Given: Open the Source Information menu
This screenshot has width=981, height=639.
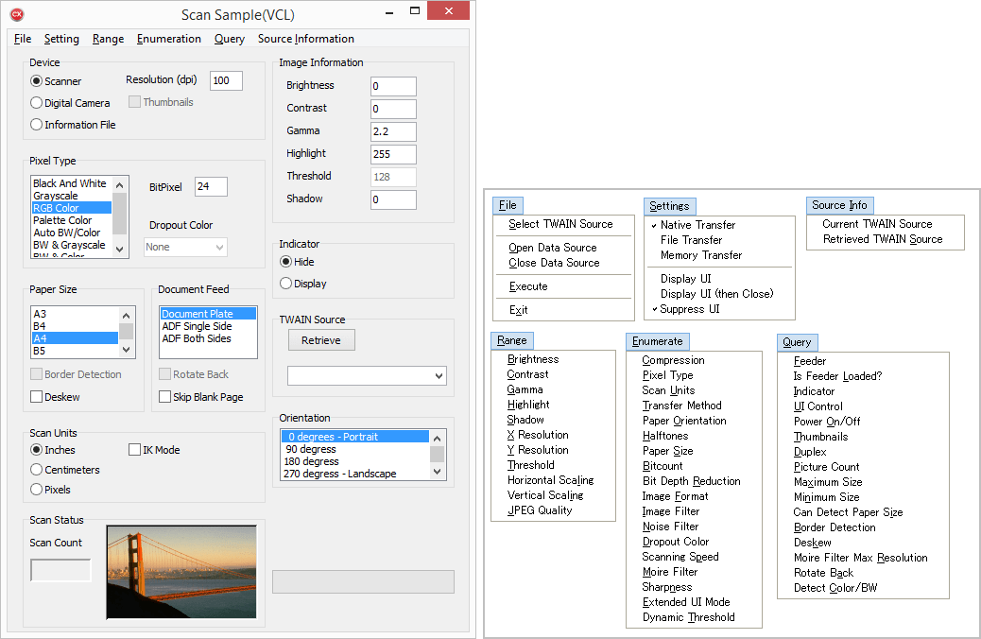Looking at the screenshot, I should pyautogui.click(x=306, y=39).
